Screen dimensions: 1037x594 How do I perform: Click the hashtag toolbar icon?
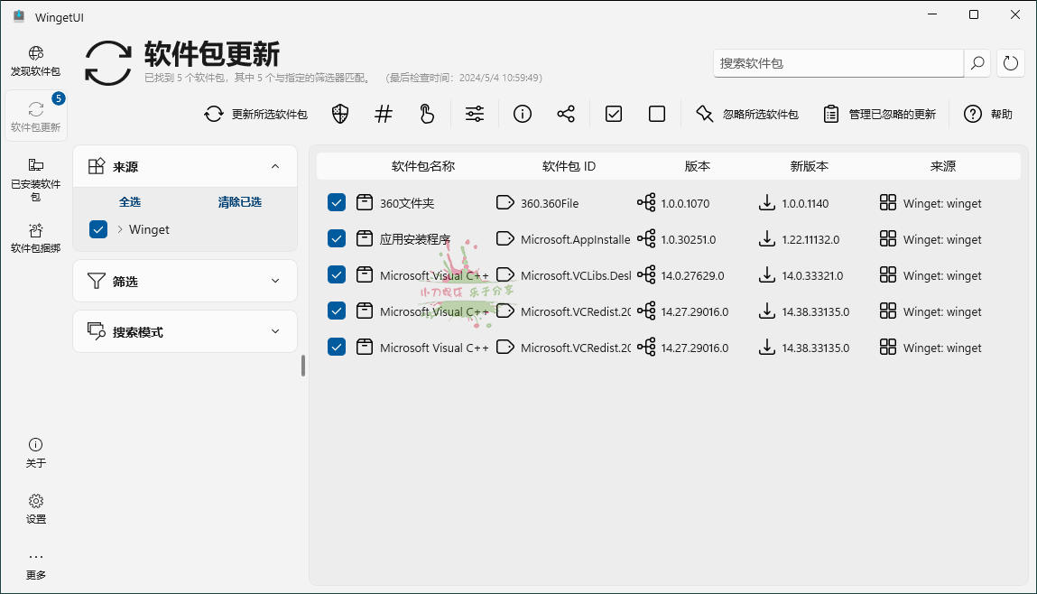click(384, 114)
